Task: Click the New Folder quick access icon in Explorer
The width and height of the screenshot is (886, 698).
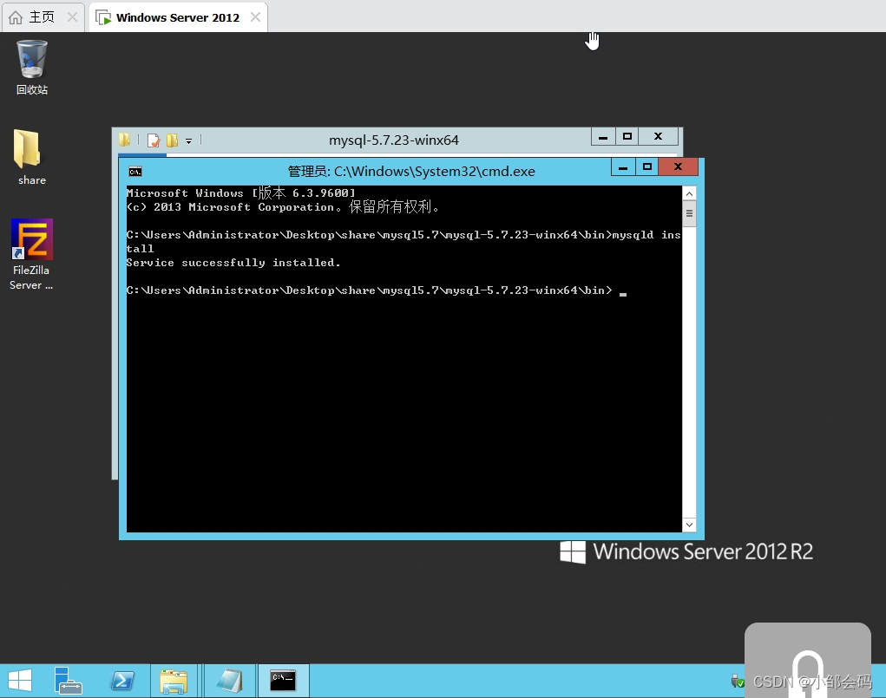Action: (x=173, y=140)
